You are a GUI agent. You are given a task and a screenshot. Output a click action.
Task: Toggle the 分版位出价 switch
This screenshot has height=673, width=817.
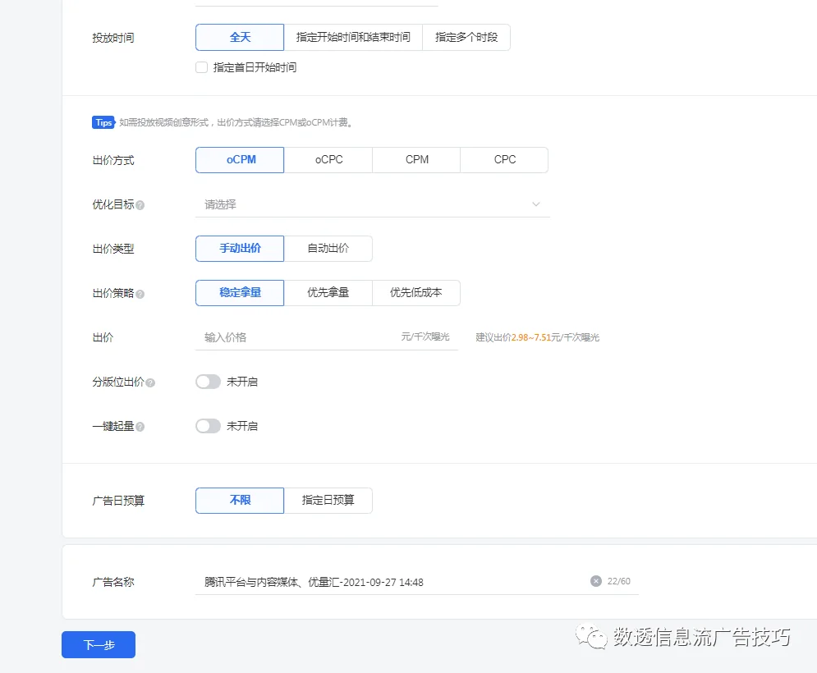point(208,382)
